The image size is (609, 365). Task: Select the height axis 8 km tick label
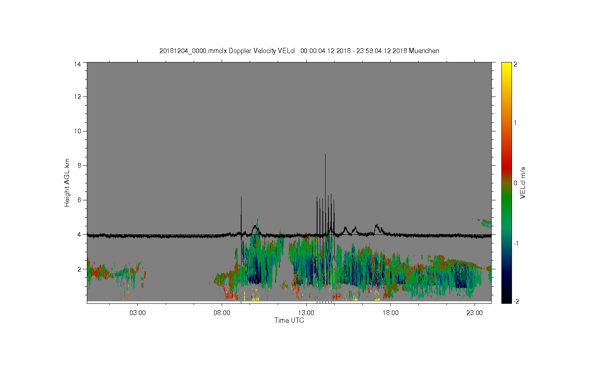pyautogui.click(x=79, y=165)
